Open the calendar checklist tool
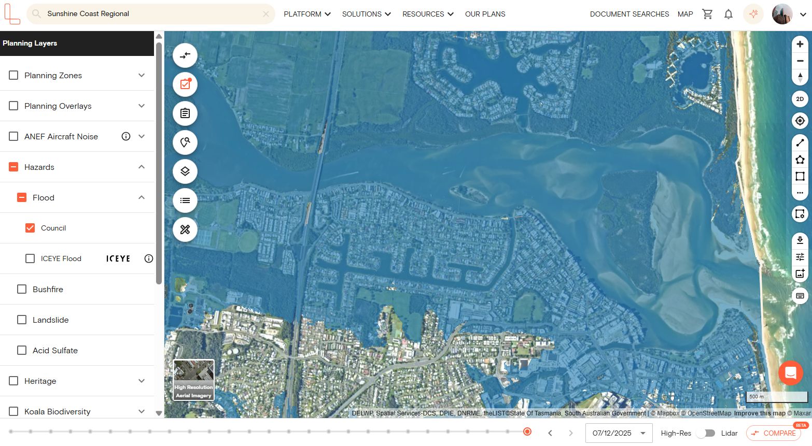The height and width of the screenshot is (446, 812). [x=185, y=84]
